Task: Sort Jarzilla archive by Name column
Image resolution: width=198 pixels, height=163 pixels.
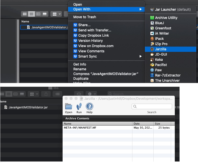Action: (97, 124)
